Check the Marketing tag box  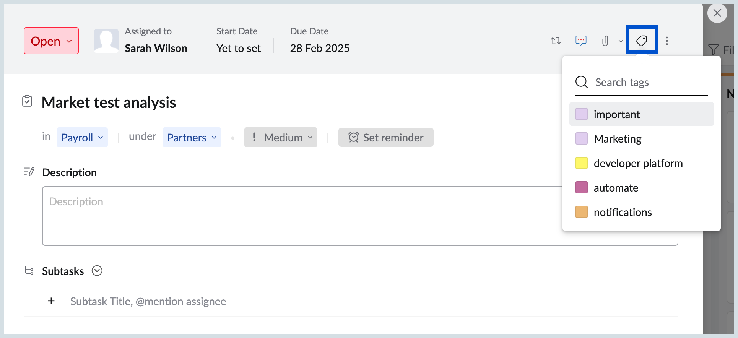pyautogui.click(x=582, y=138)
